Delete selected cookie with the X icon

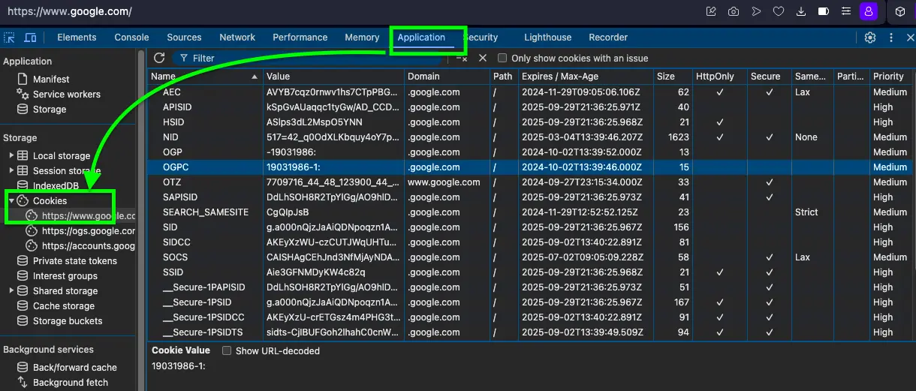click(x=483, y=58)
